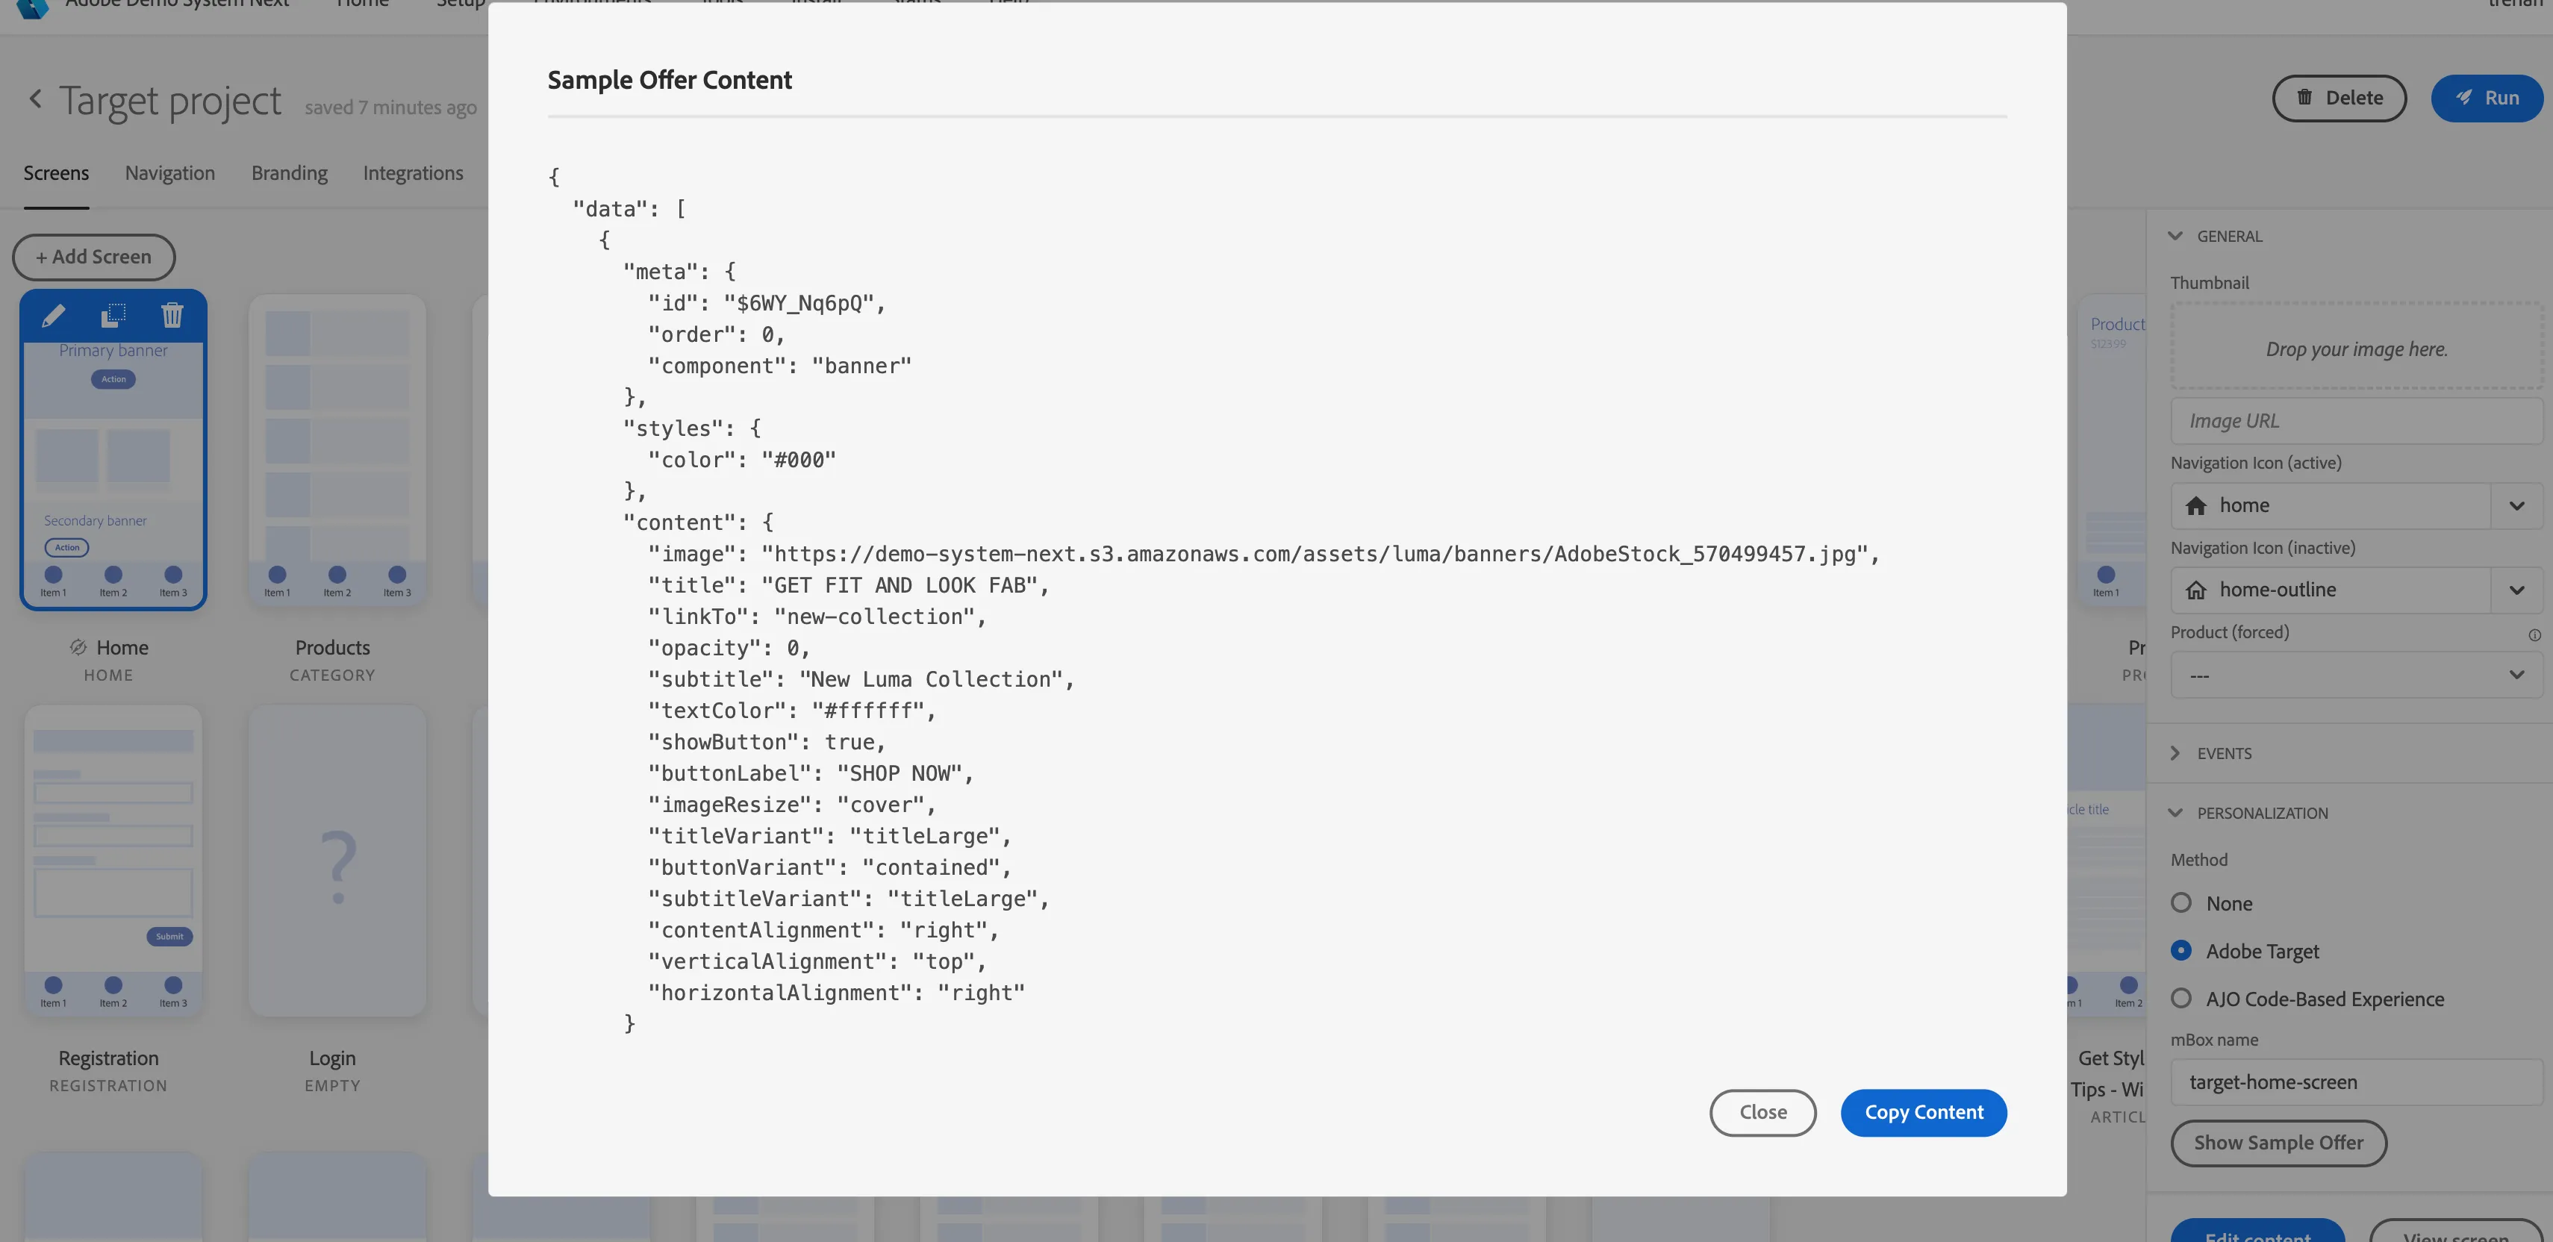The width and height of the screenshot is (2553, 1242).
Task: Click the Copy Content button
Action: coord(1924,1112)
